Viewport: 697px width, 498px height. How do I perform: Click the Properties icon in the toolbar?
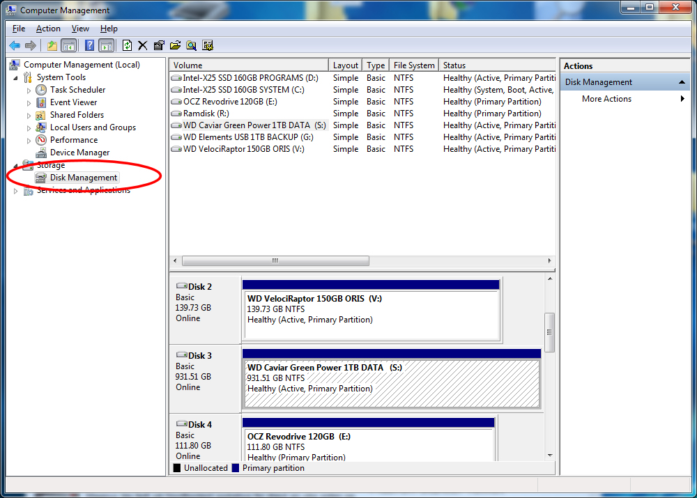pyautogui.click(x=159, y=45)
